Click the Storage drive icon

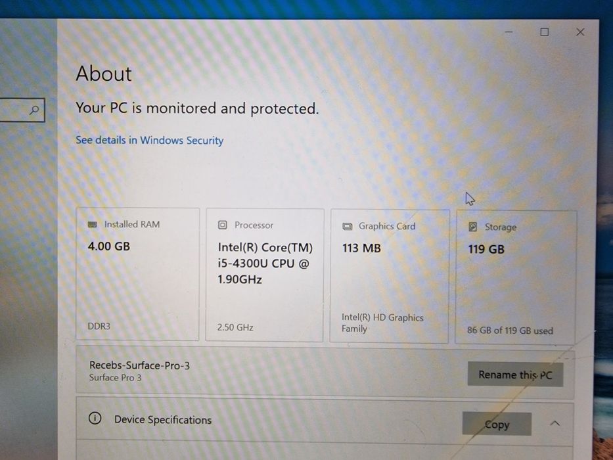[472, 227]
